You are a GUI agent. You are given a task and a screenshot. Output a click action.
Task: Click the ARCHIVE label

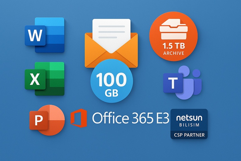coord(173,53)
